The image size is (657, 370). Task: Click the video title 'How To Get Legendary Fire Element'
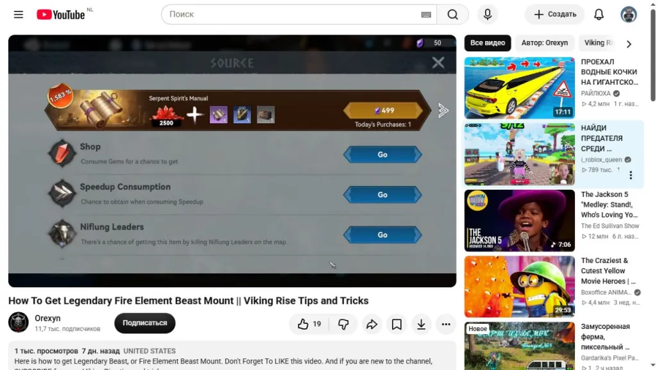[189, 301]
